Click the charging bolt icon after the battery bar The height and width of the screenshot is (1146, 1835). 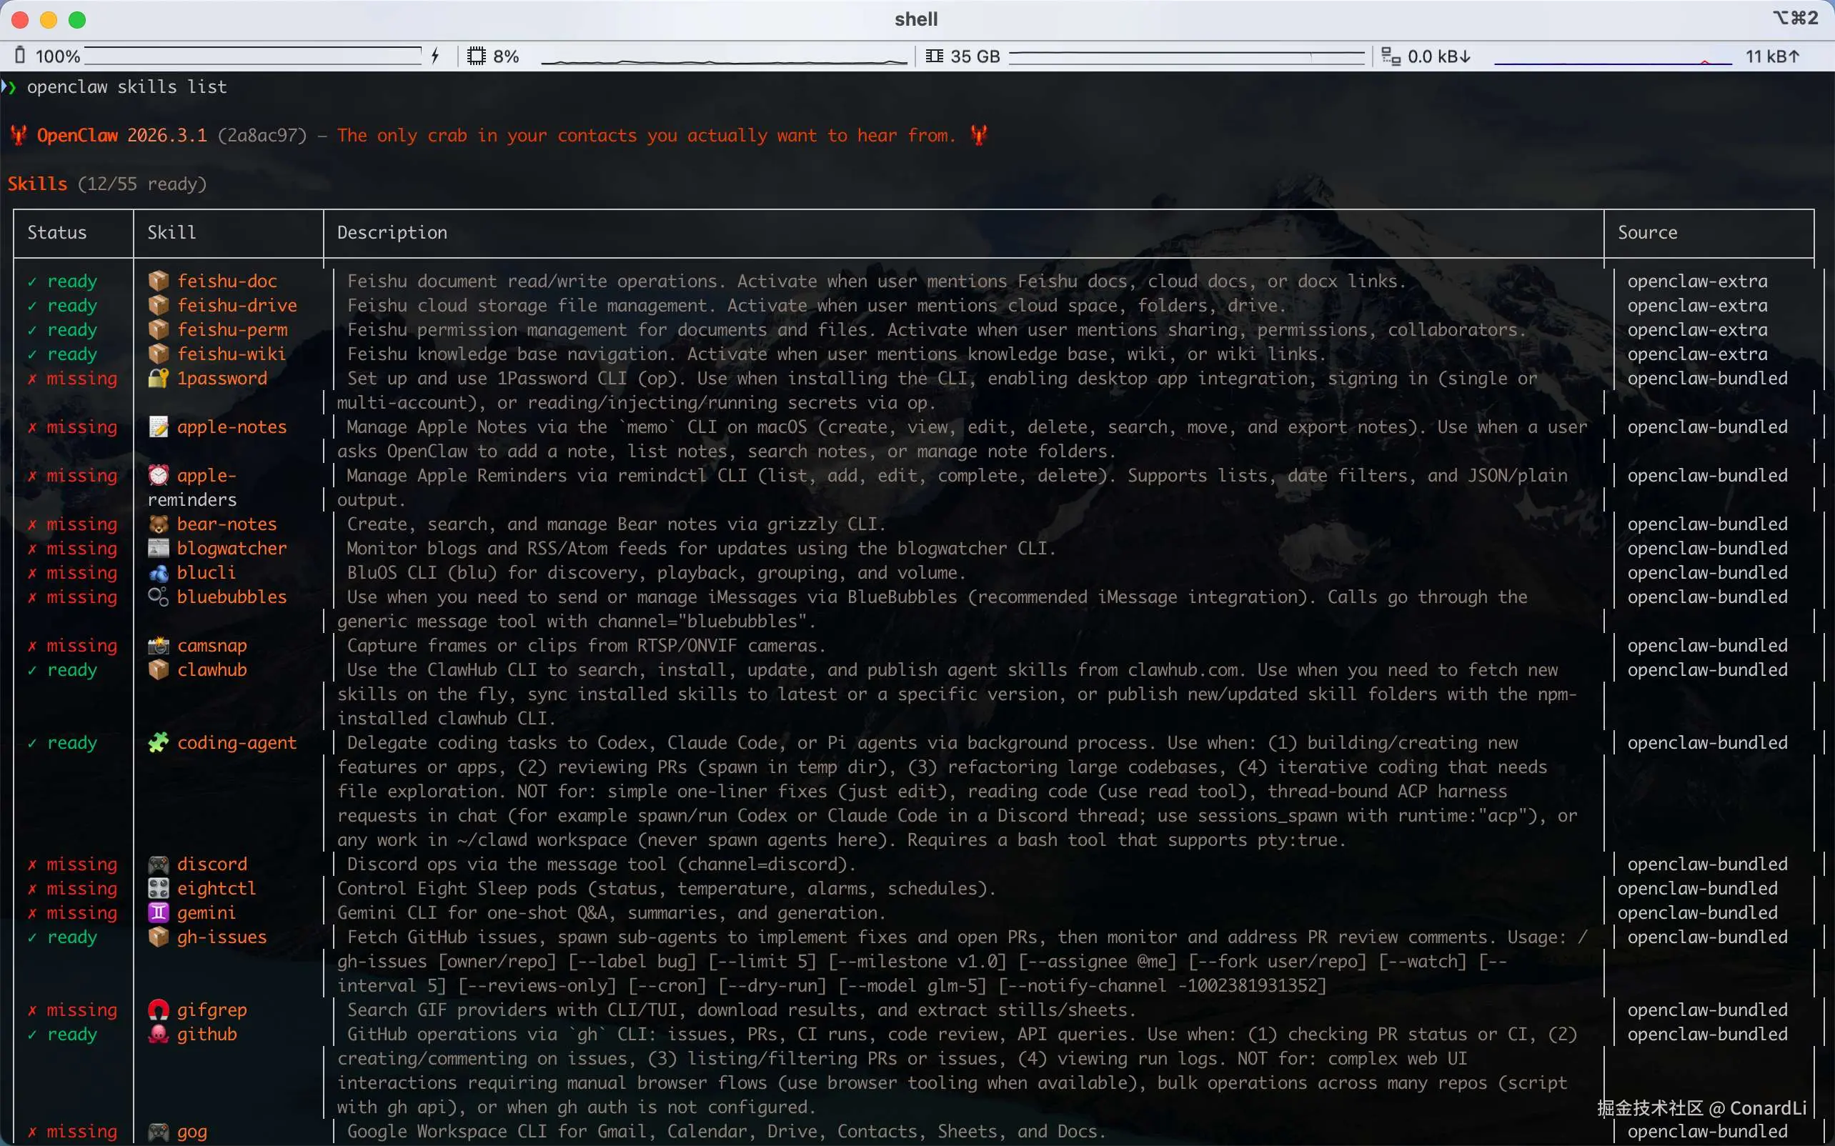[435, 55]
